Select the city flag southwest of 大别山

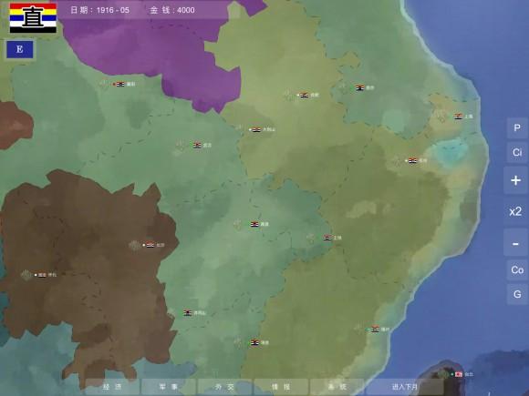(197, 145)
